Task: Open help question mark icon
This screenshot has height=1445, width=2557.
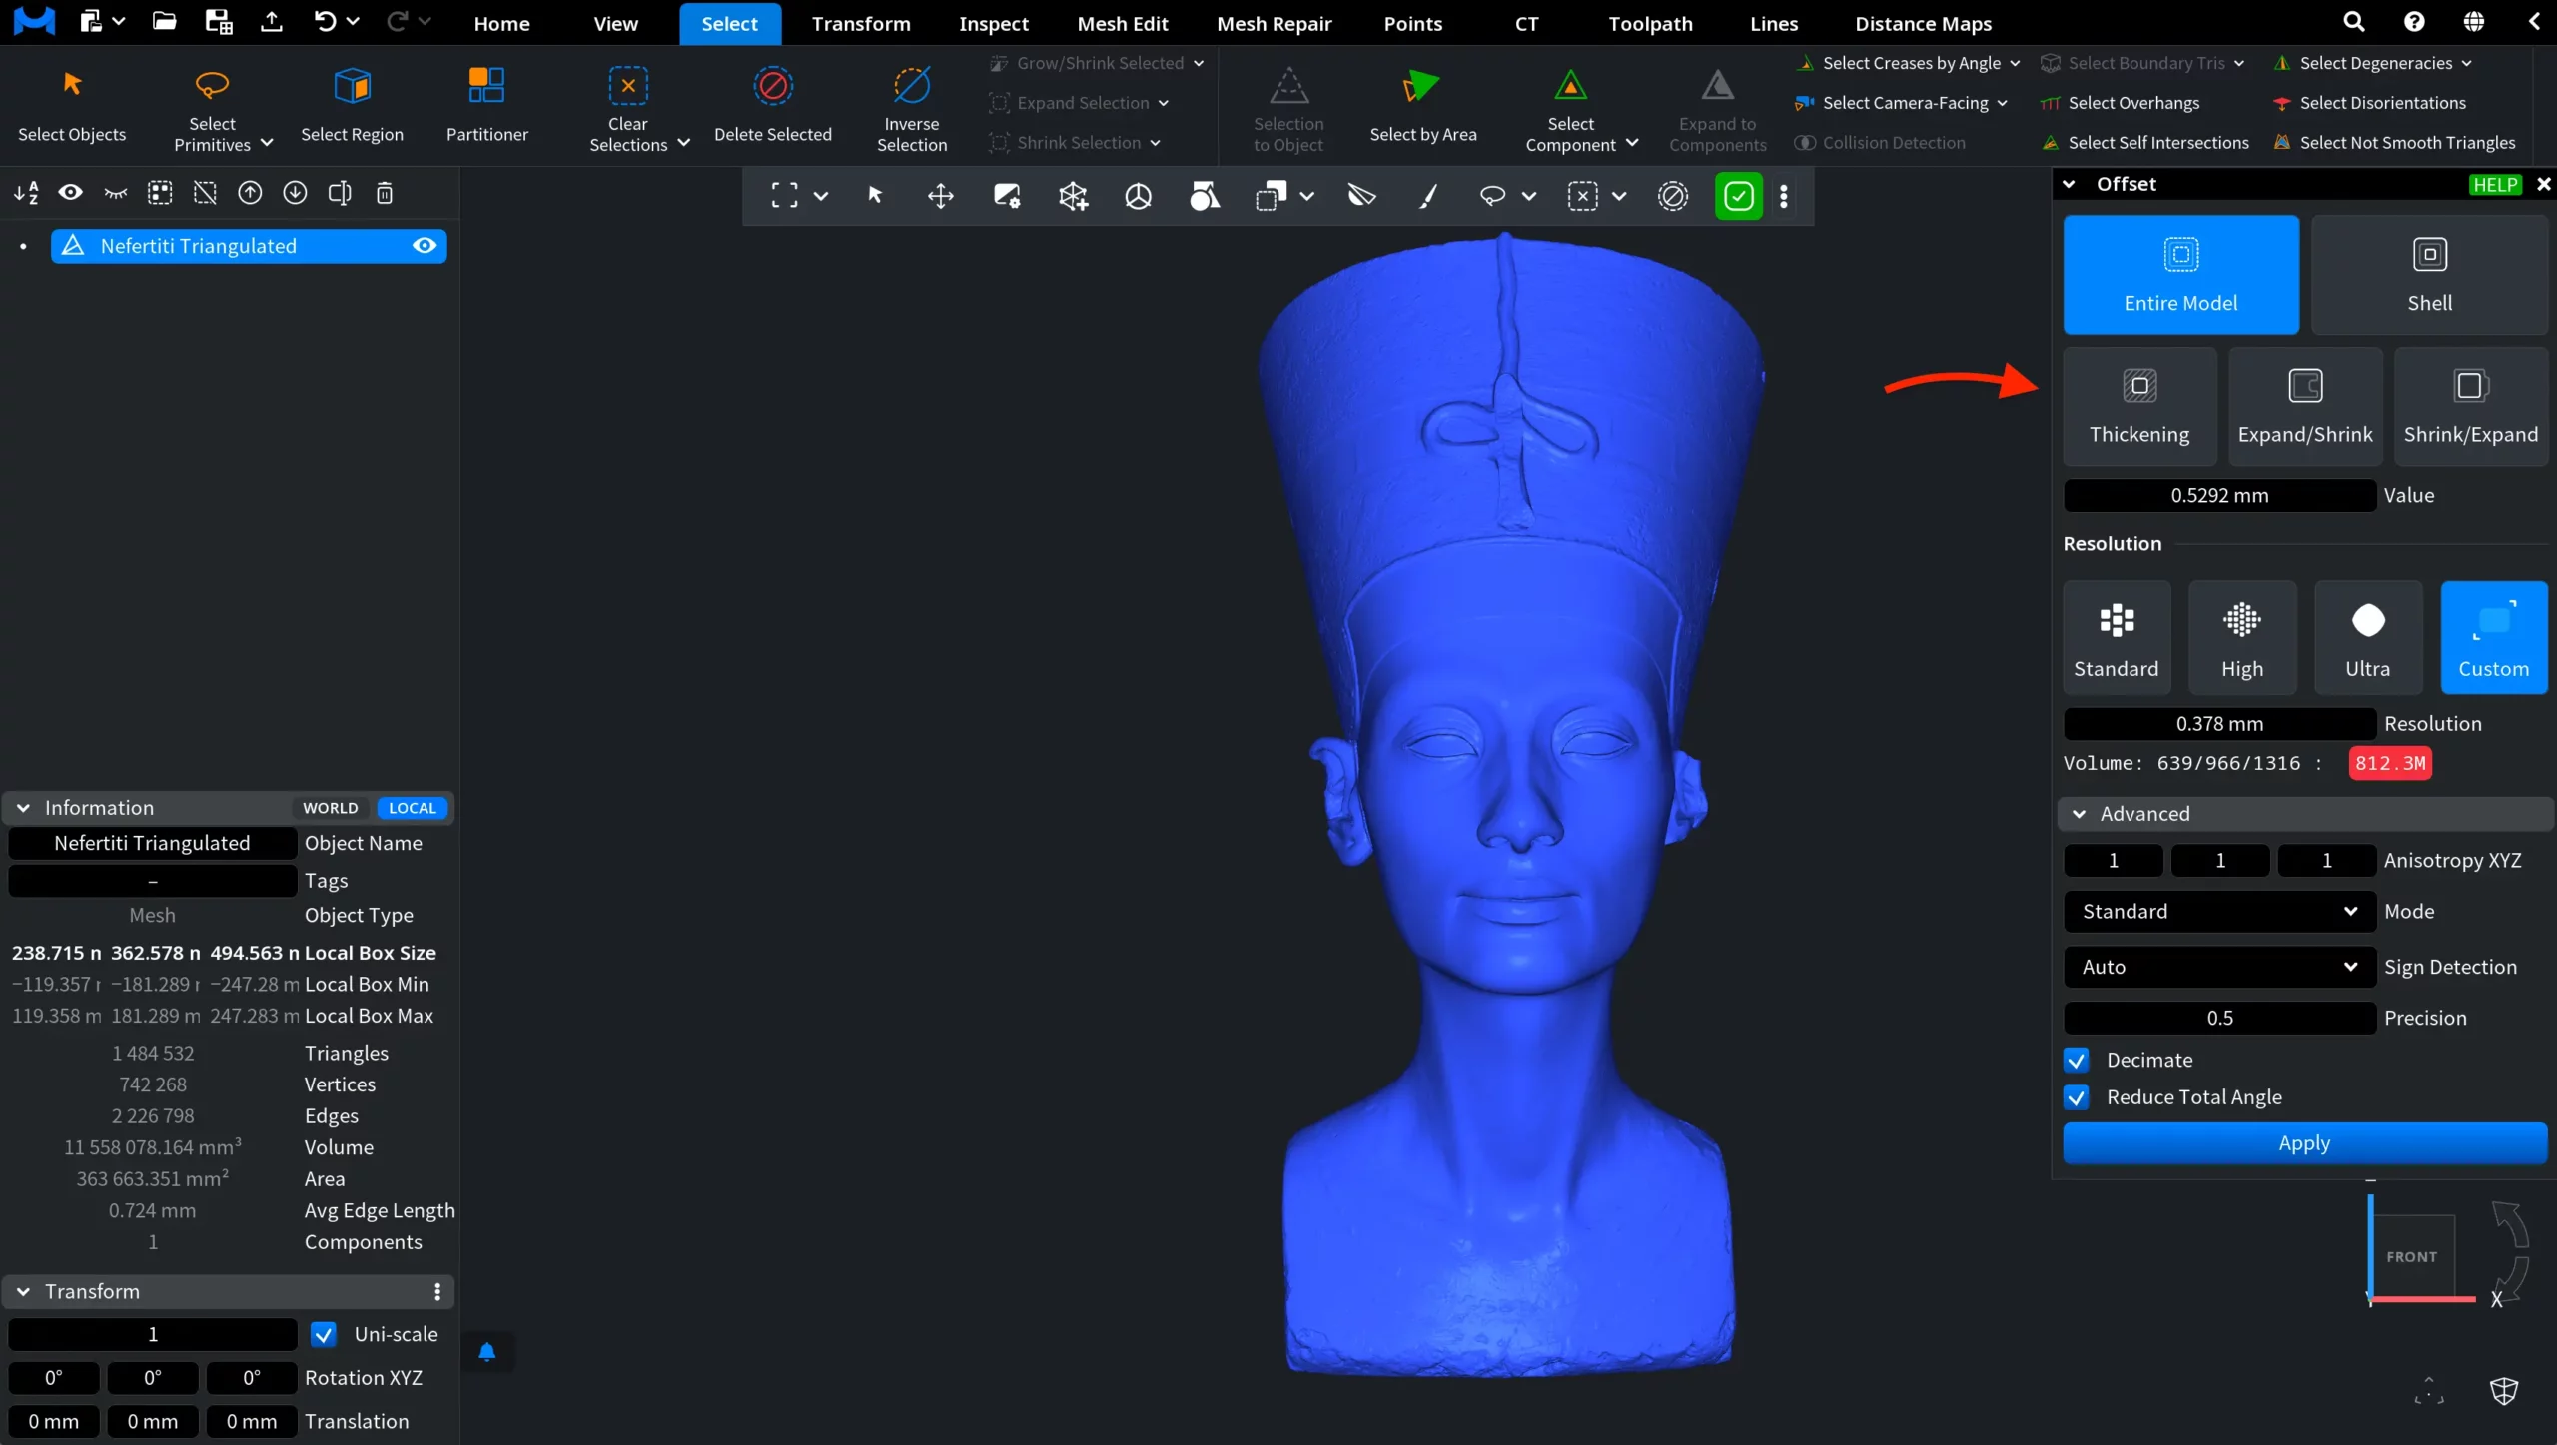Action: 2414,21
